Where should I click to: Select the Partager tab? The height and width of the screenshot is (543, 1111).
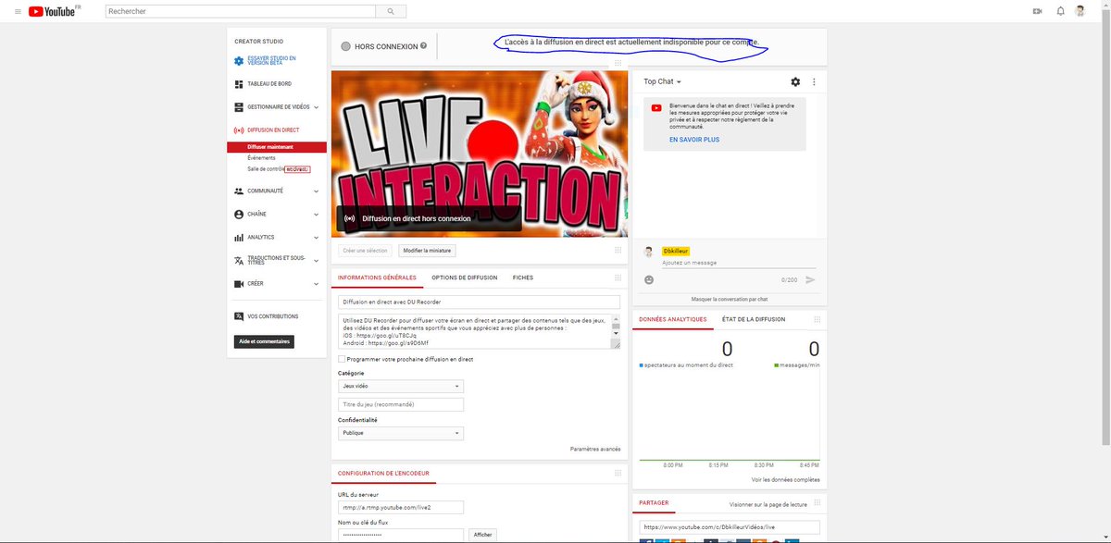click(x=654, y=503)
